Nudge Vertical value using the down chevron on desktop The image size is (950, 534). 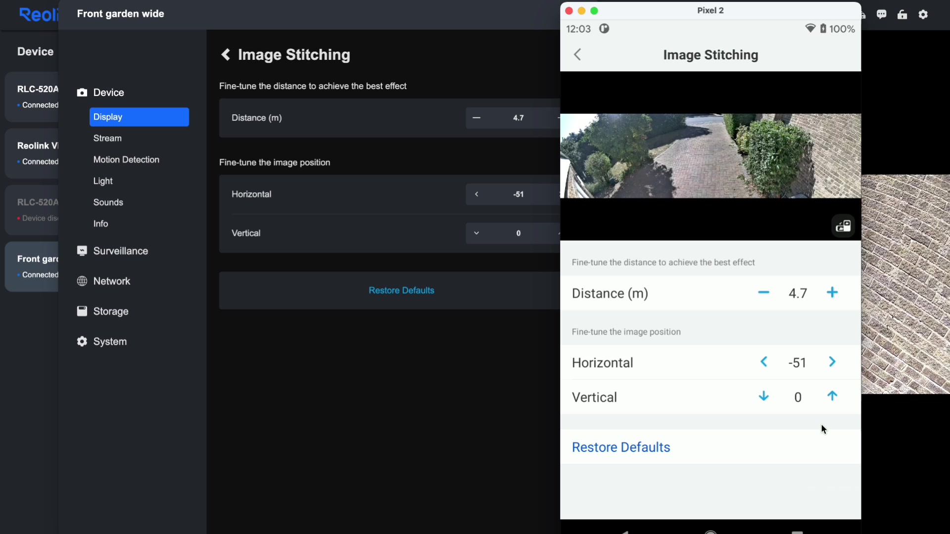pyautogui.click(x=476, y=233)
